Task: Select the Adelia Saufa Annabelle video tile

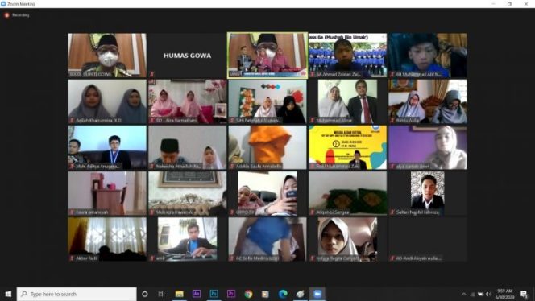Action: coord(267,147)
